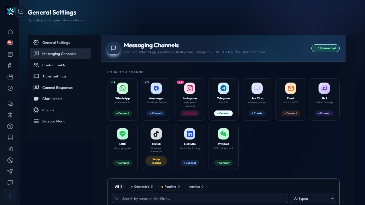Open the clock icon in left rail

10,88
